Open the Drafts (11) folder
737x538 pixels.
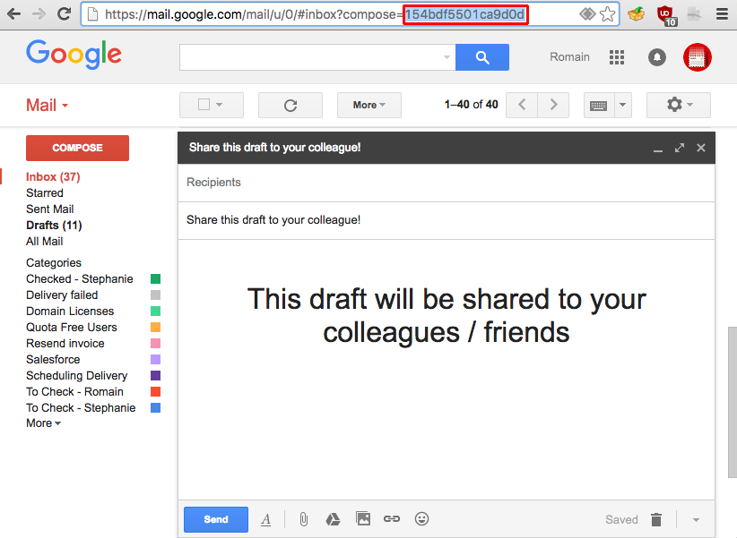click(54, 225)
